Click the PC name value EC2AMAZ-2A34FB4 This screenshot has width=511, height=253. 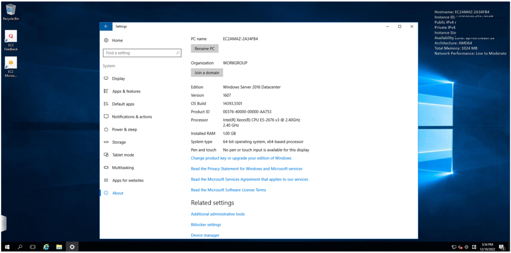[x=240, y=39]
